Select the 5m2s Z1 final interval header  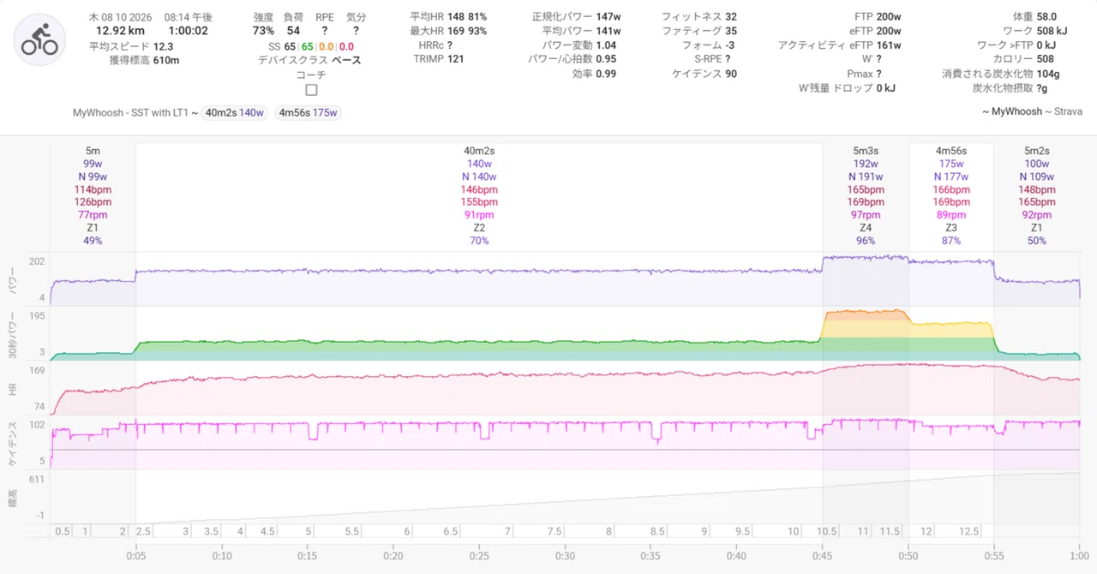tap(1037, 151)
